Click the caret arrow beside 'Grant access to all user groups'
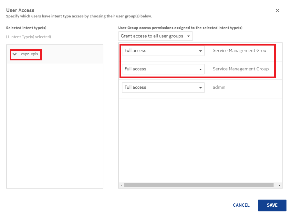Image resolution: width=291 pixels, height=217 pixels. [x=189, y=36]
